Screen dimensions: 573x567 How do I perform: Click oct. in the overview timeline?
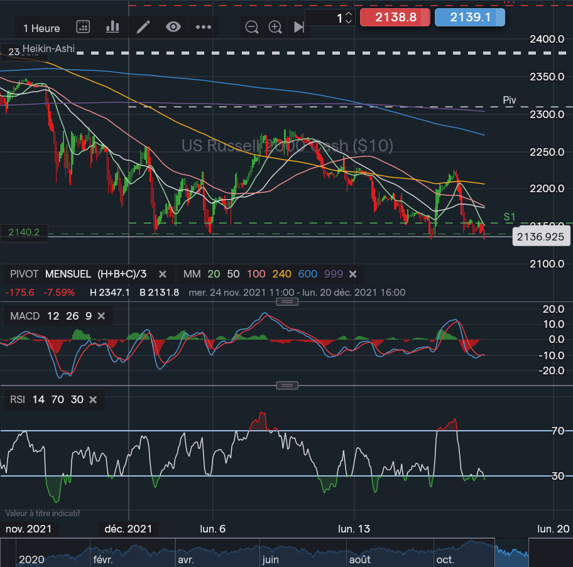point(445,559)
